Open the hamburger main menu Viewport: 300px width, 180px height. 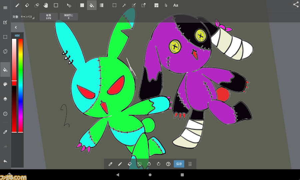5,8
